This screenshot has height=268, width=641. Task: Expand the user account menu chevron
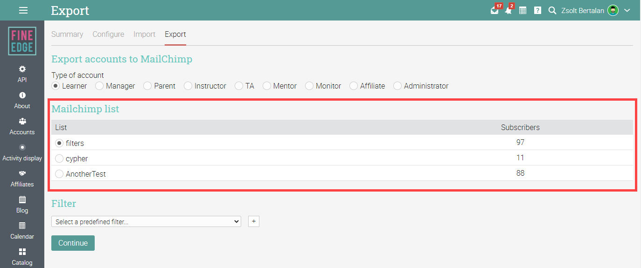(627, 10)
